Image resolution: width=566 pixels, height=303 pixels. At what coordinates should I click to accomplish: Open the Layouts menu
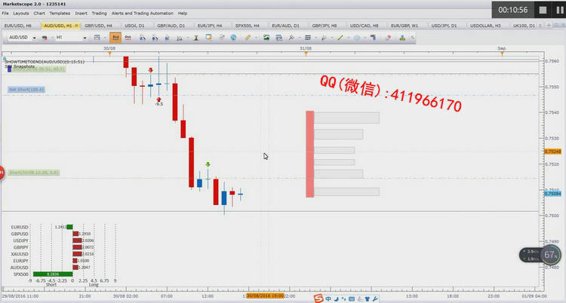click(21, 14)
